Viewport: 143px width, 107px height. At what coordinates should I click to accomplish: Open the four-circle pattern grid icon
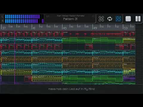101,19
